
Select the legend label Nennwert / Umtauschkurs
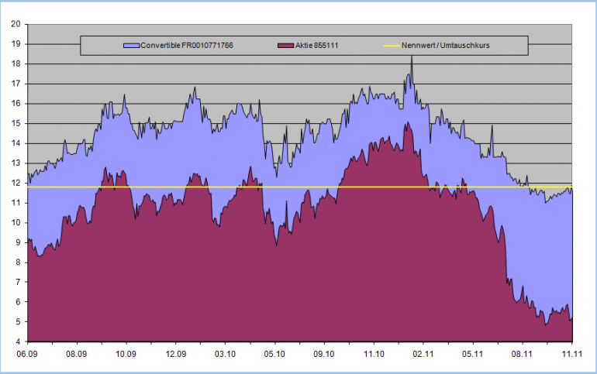tap(446, 46)
